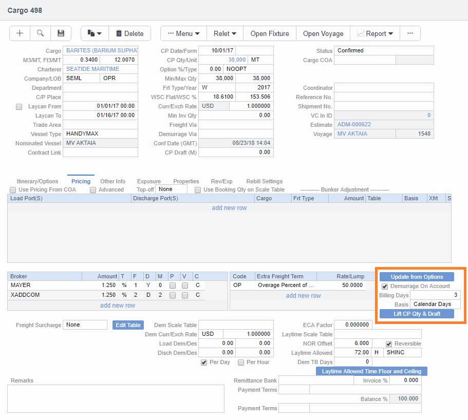Click the Open Fixture button
468x420 pixels.
[269, 33]
